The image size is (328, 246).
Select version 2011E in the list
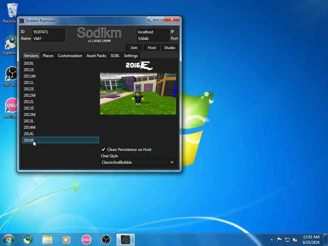(x=61, y=70)
